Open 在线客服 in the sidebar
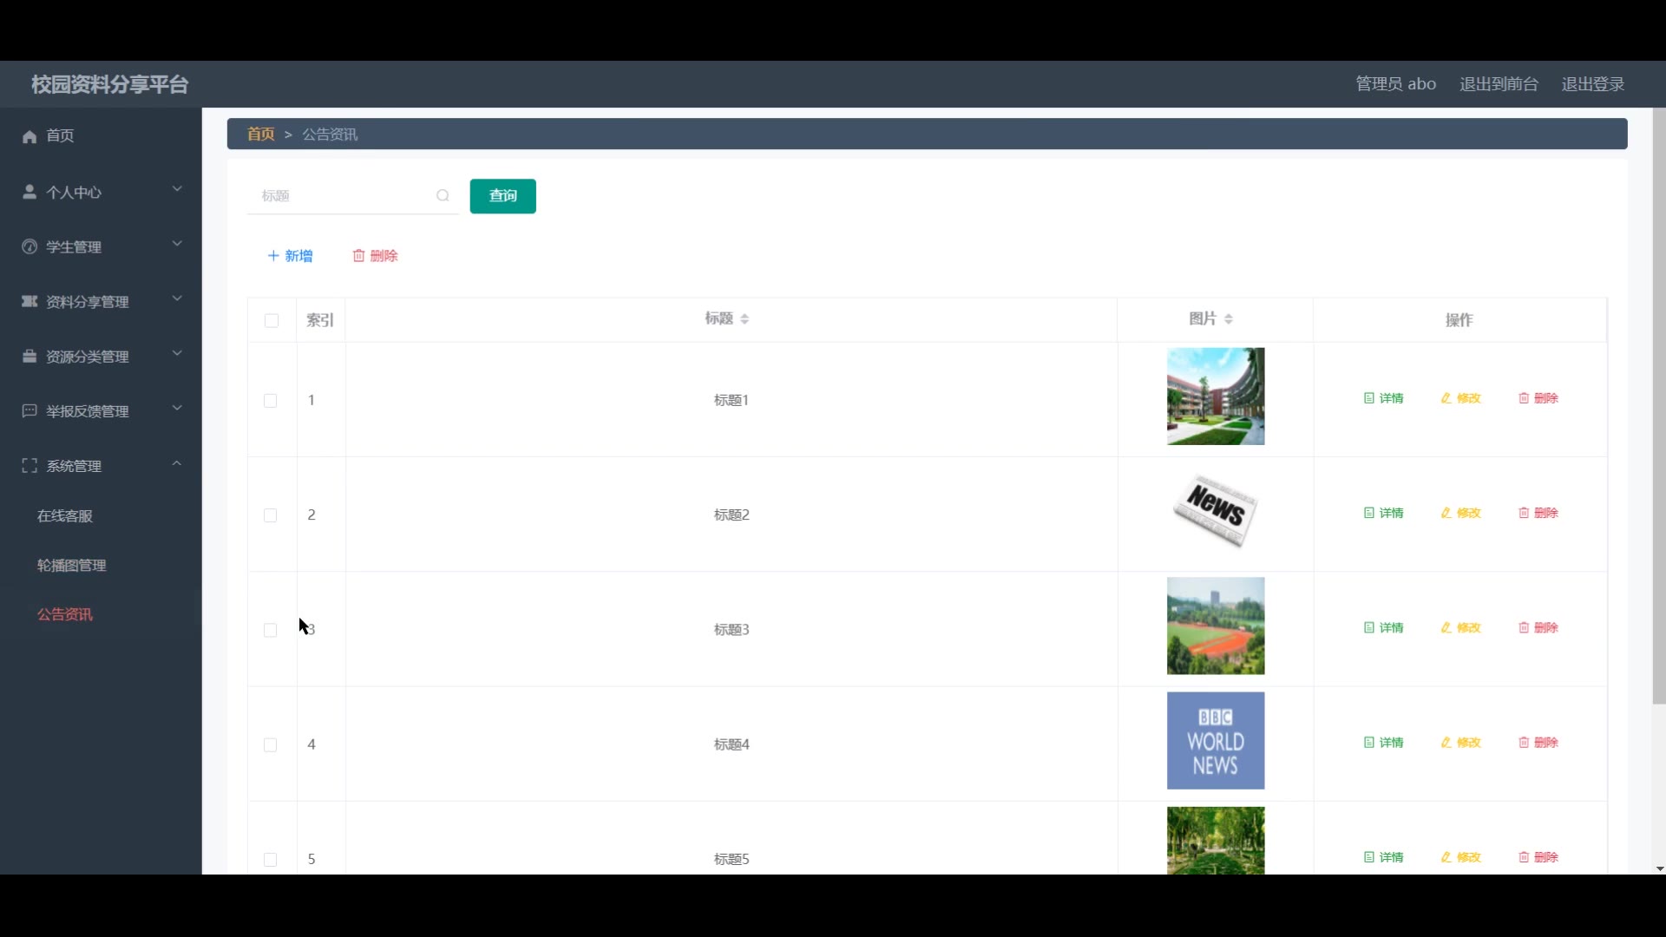Viewport: 1666px width, 937px height. tap(65, 516)
